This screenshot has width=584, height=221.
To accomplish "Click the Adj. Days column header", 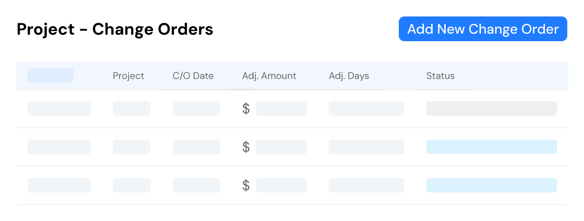I will coord(349,76).
